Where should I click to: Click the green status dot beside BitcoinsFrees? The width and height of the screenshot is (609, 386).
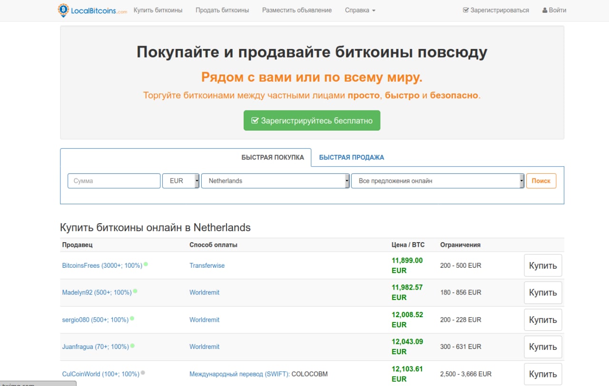pyautogui.click(x=146, y=264)
